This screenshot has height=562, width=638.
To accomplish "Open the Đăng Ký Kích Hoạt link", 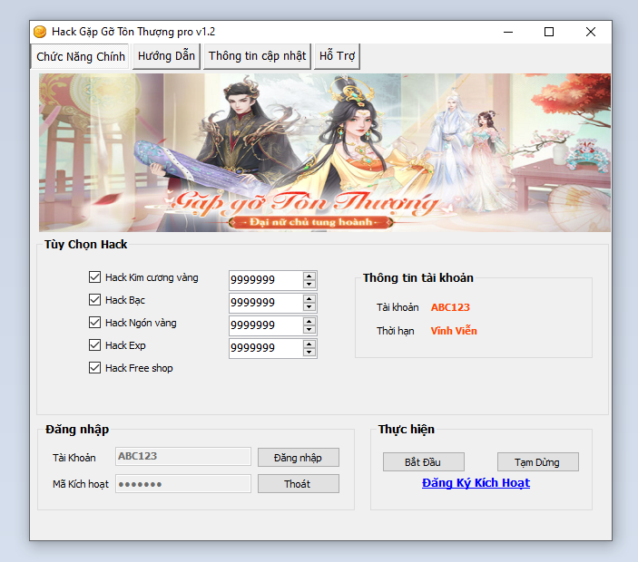I will (x=476, y=483).
